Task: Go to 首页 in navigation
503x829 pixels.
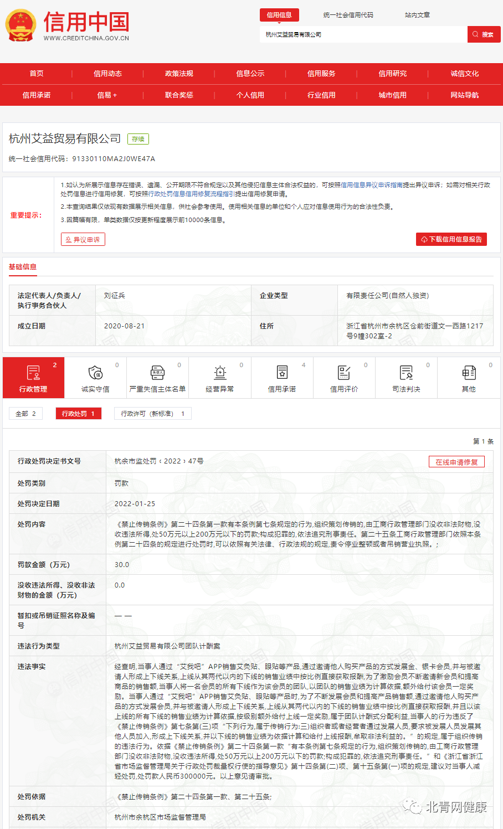Action: [37, 74]
